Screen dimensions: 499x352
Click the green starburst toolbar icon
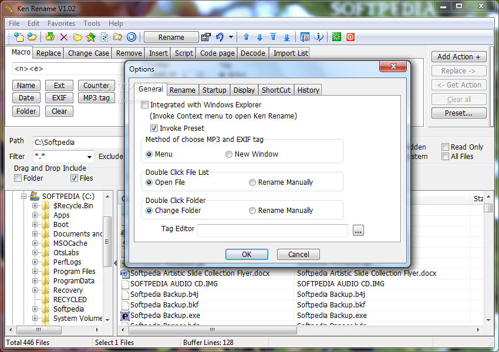(336, 37)
